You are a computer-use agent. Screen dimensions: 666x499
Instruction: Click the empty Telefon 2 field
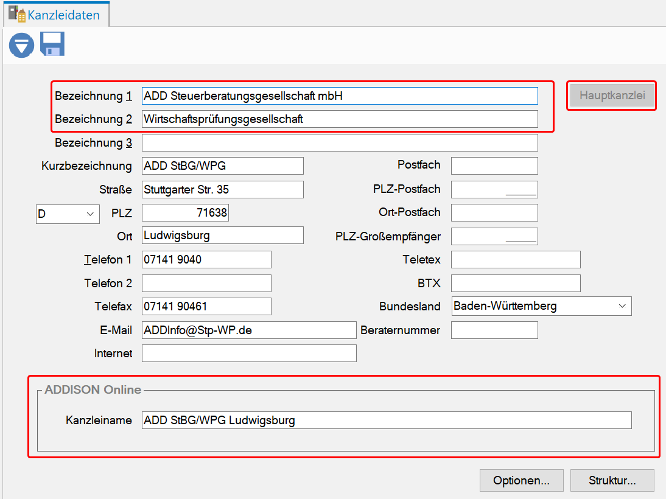point(206,283)
